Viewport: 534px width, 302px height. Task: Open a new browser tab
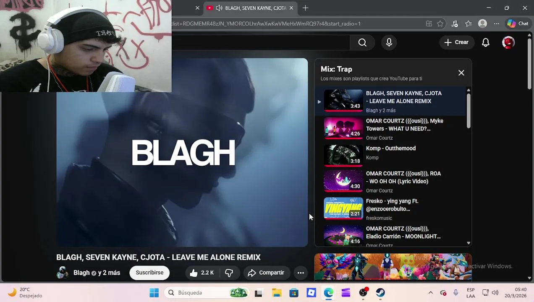coord(305,8)
